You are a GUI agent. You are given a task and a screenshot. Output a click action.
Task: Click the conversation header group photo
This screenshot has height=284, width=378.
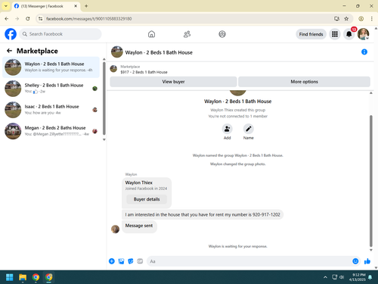pyautogui.click(x=117, y=51)
